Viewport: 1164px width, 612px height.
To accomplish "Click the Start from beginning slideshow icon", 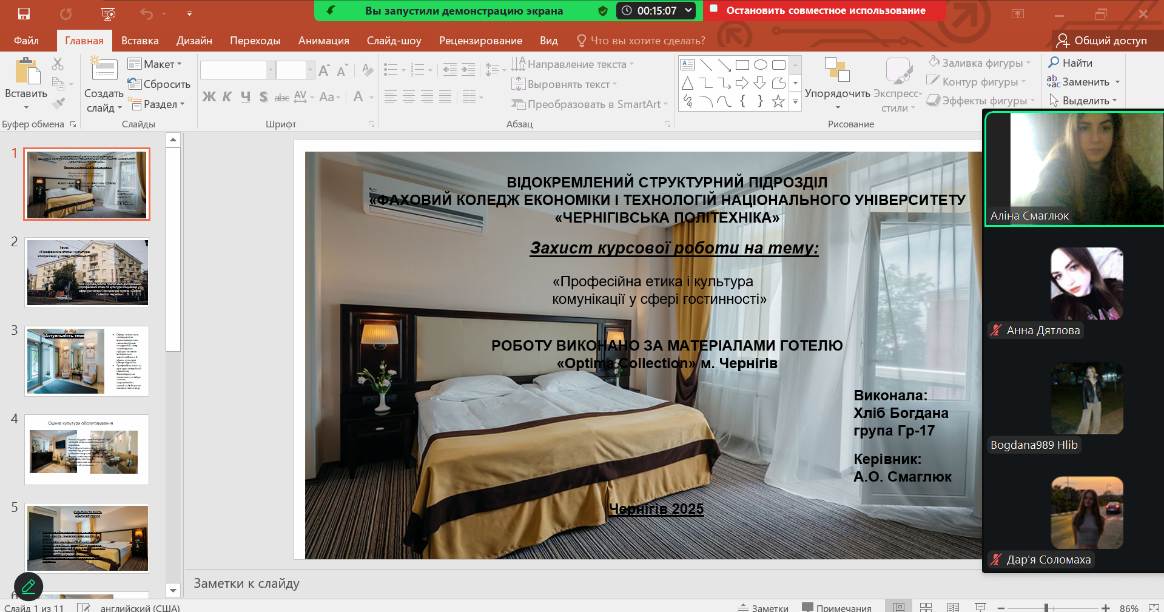I will click(108, 13).
